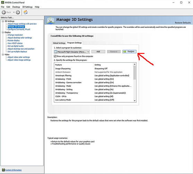Open Configure Surround, PhysX
Image resolution: width=193 pixels, height=174 pixels.
coord(19,30)
